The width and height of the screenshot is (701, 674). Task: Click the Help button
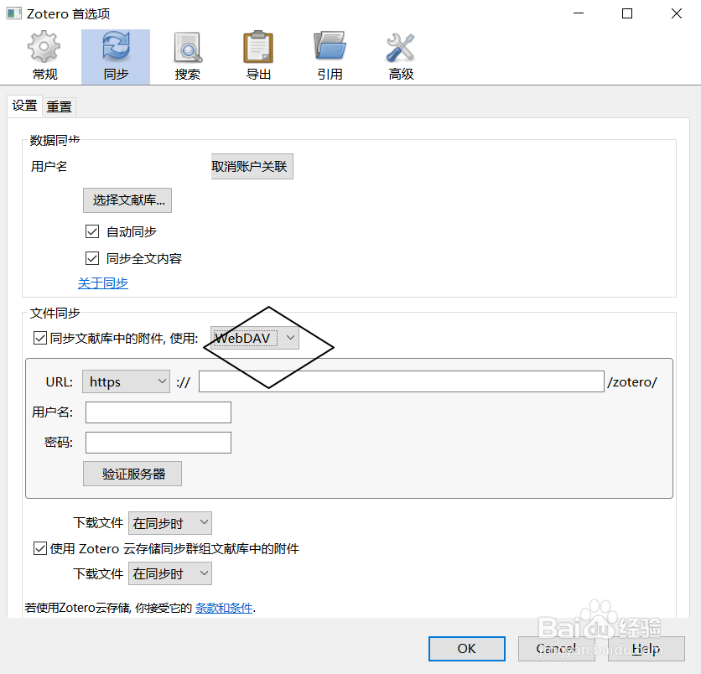pos(646,649)
